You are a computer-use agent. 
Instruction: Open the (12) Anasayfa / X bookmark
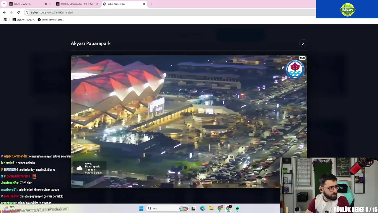coord(24,20)
